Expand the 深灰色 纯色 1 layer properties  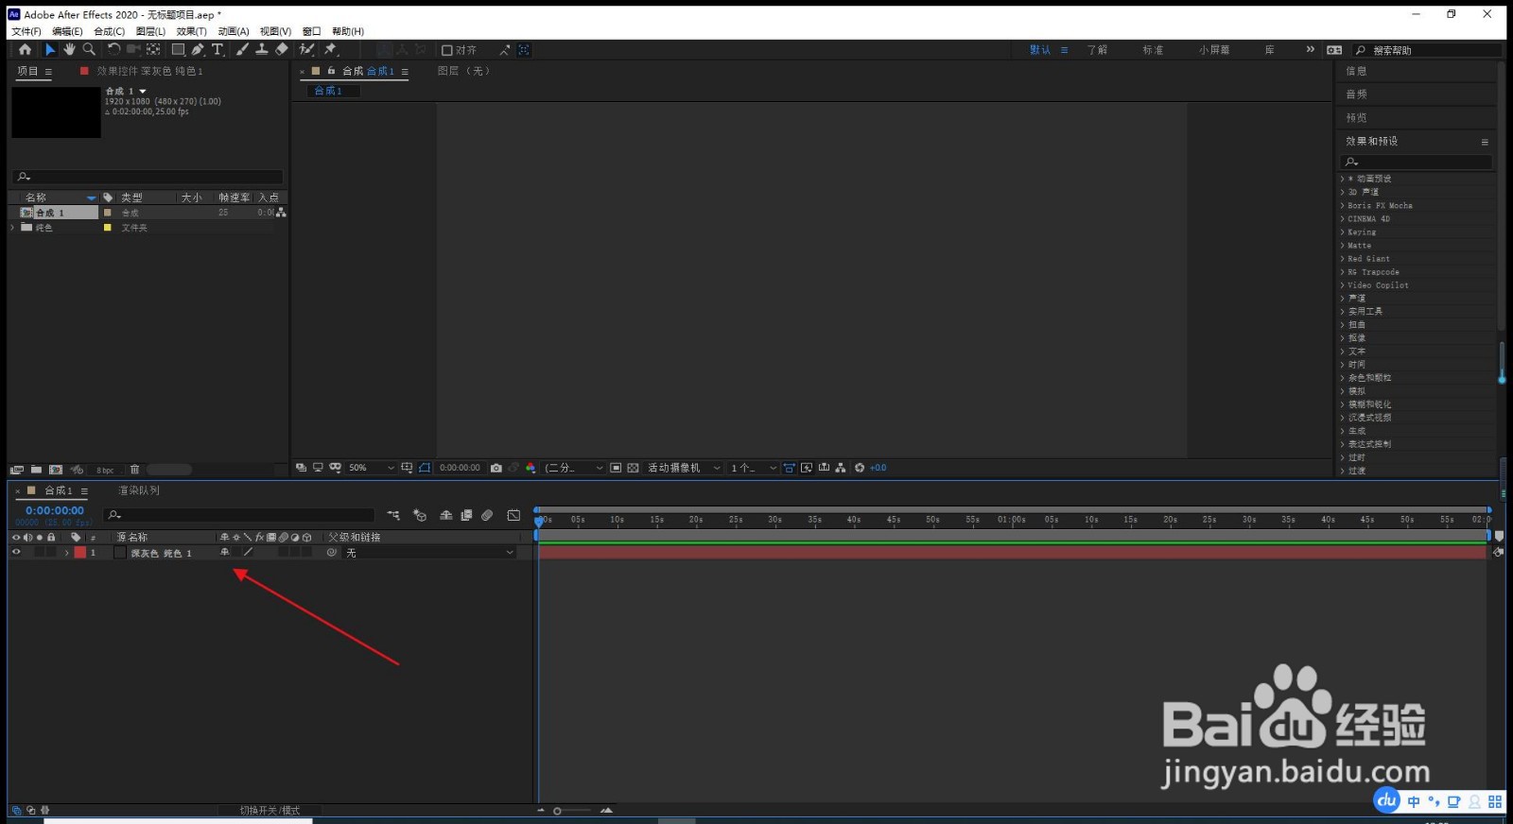click(66, 553)
